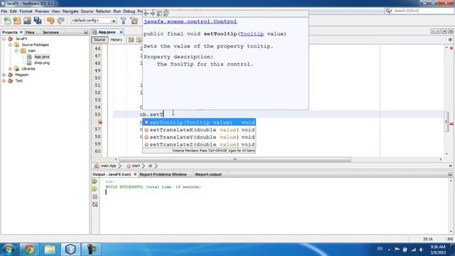Image resolution: width=455 pixels, height=256 pixels.
Task: Go forward in the Javadoc popup
Action: [x=153, y=14]
